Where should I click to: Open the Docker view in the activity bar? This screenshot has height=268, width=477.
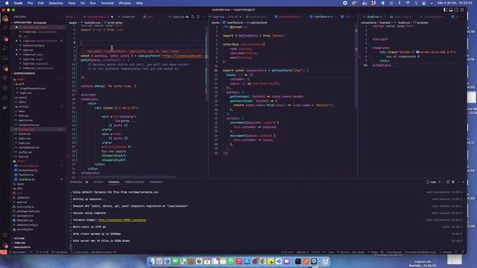5,107
